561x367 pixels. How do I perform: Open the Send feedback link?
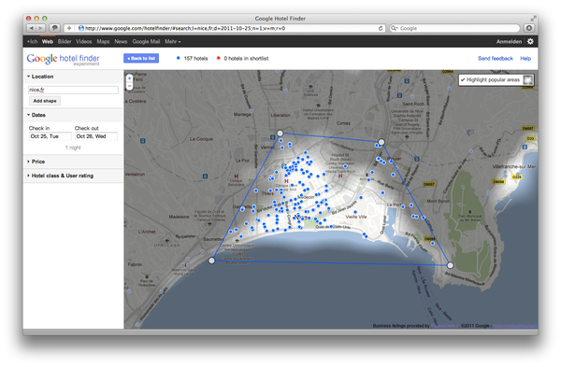click(496, 58)
